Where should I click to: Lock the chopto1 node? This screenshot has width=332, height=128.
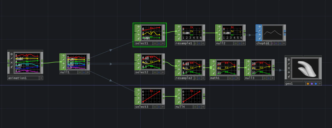click(260, 38)
